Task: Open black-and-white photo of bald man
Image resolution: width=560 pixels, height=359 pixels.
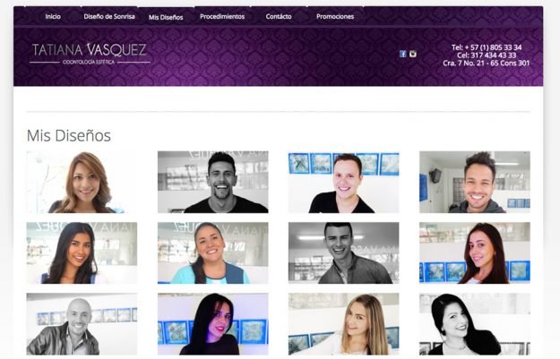Action: click(x=82, y=324)
